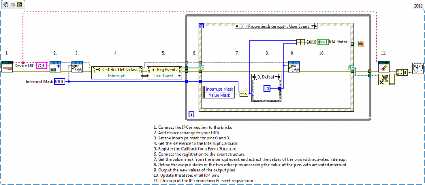Click the Interrupt property on IO-4 Bricklet node
This screenshot has height=185, width=425.
click(x=116, y=76)
